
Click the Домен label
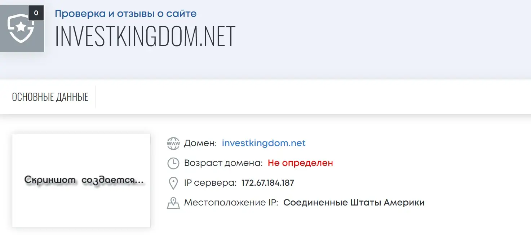tap(200, 143)
